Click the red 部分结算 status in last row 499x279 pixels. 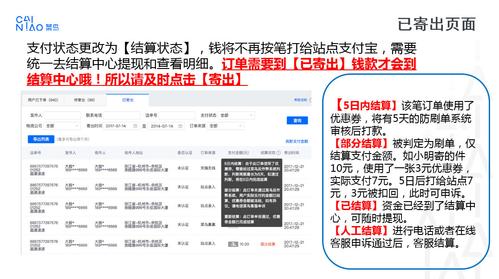268,244
